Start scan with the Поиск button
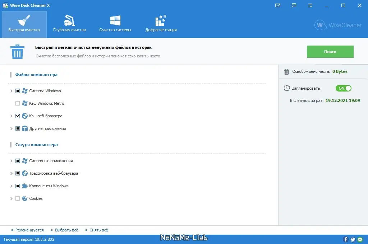The height and width of the screenshot is (244, 368). point(330,52)
